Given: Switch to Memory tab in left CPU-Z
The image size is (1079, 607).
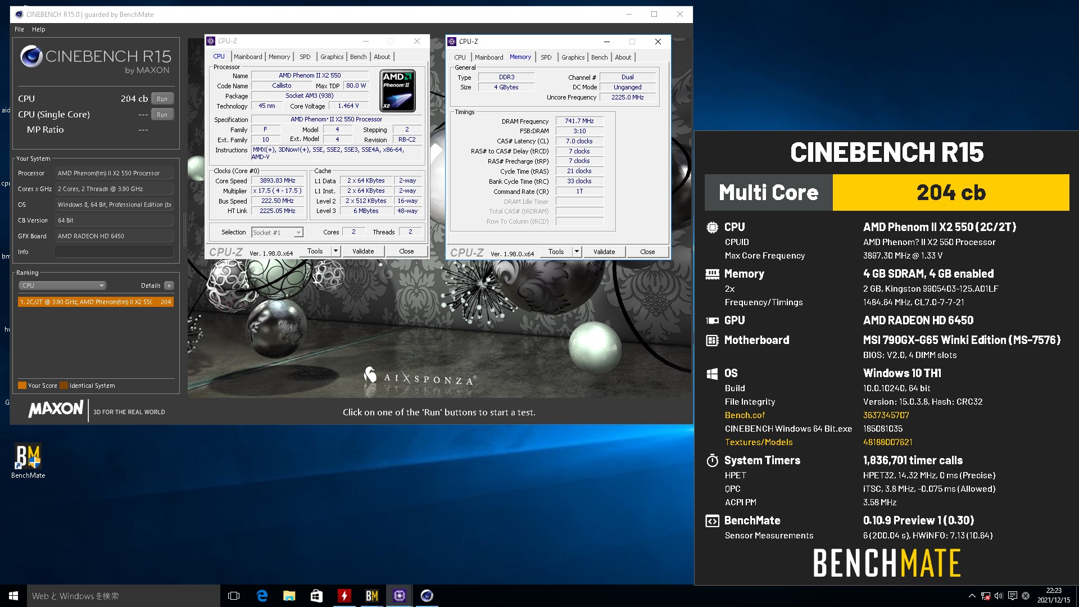Looking at the screenshot, I should [279, 57].
